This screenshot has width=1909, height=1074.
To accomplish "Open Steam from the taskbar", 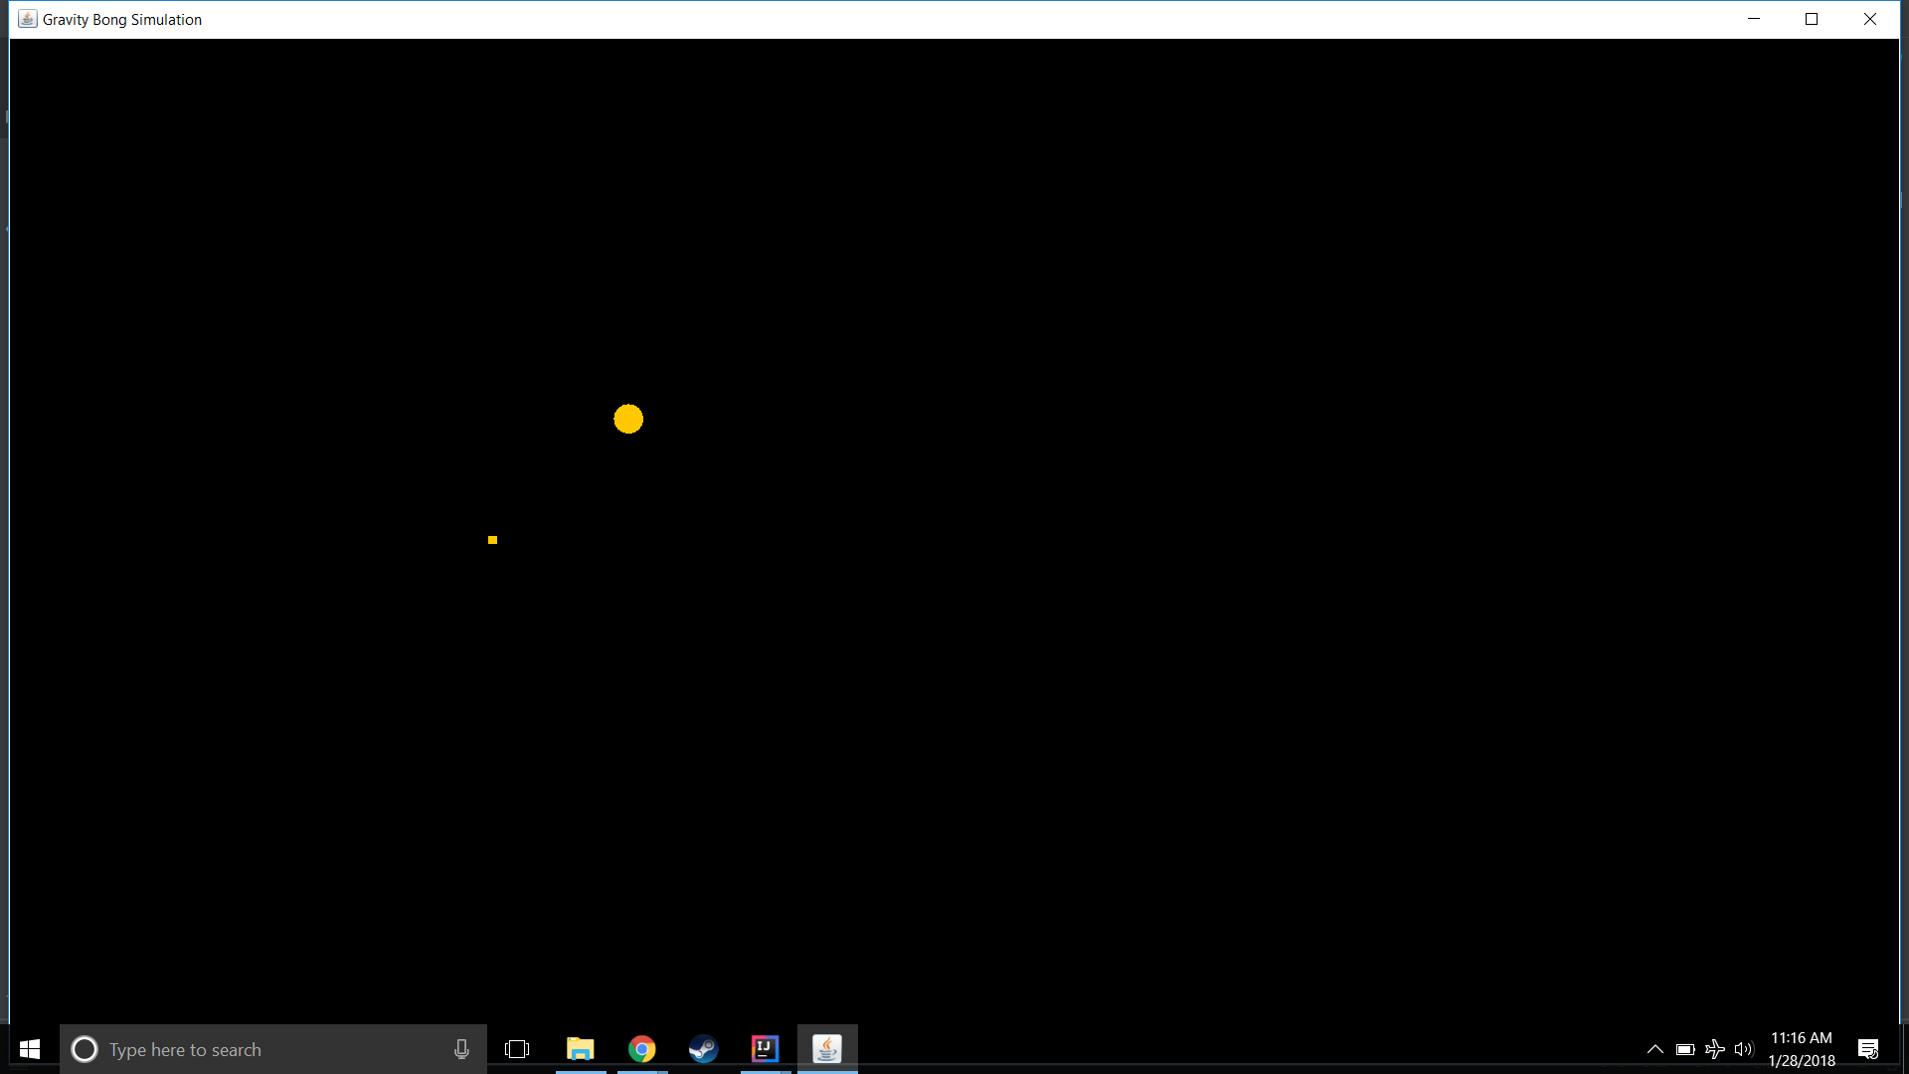I will click(x=704, y=1049).
